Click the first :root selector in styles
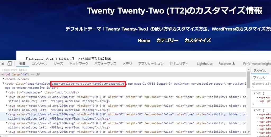The height and width of the screenshot is (137, 271). pyautogui.click(x=257, y=93)
